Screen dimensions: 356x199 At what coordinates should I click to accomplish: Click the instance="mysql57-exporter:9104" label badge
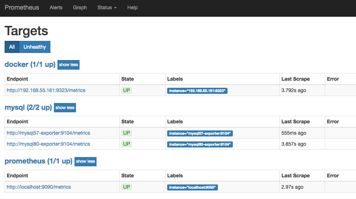coord(200,133)
